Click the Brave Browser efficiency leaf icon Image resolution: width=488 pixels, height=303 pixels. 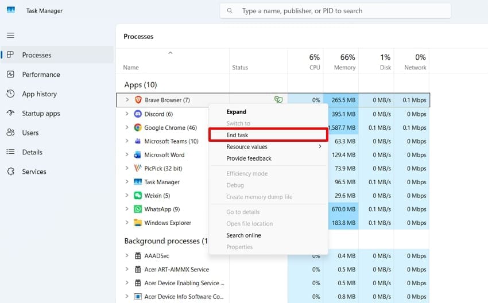click(x=278, y=99)
